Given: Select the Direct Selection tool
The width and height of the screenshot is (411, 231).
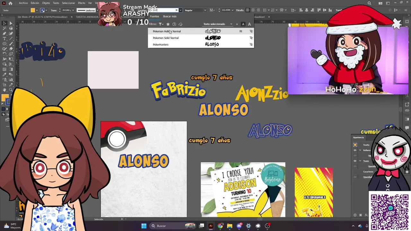Looking at the screenshot, I should (11, 23).
